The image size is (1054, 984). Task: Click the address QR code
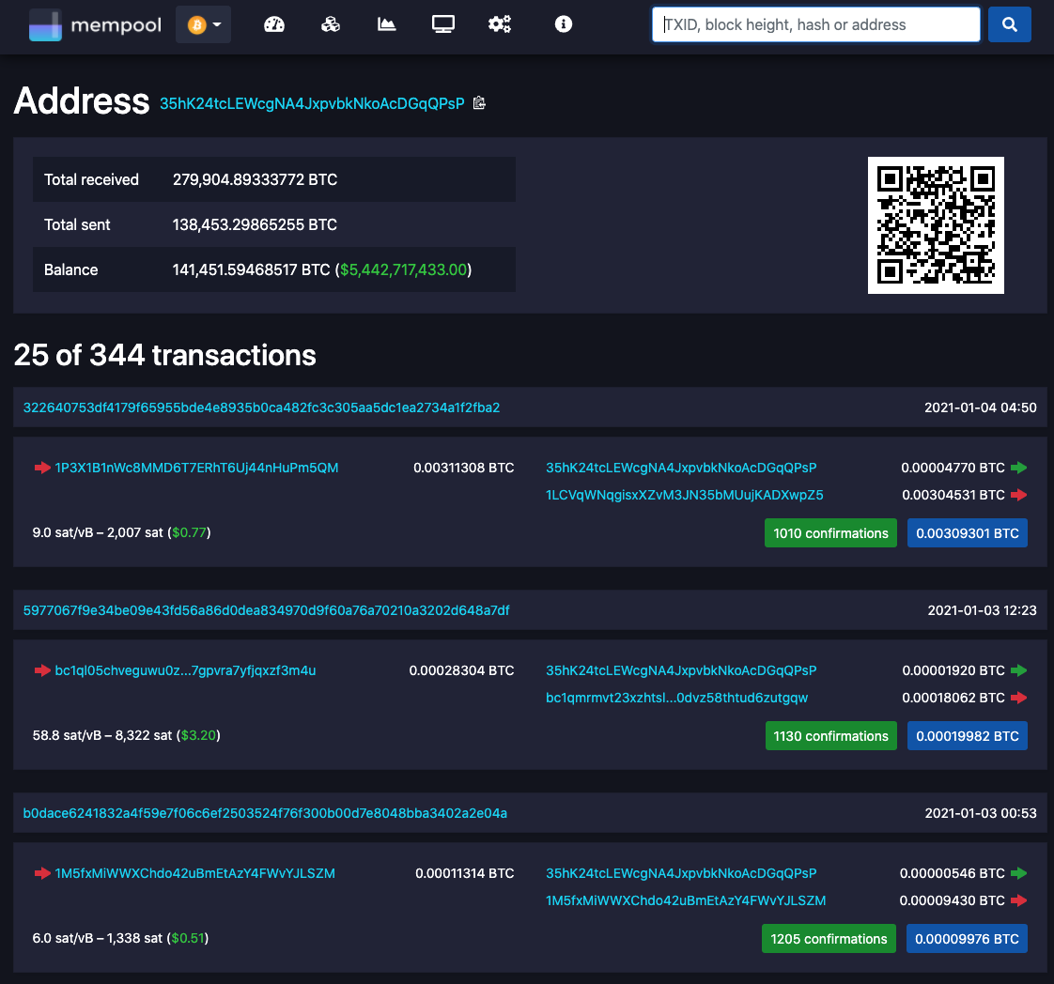pyautogui.click(x=936, y=225)
